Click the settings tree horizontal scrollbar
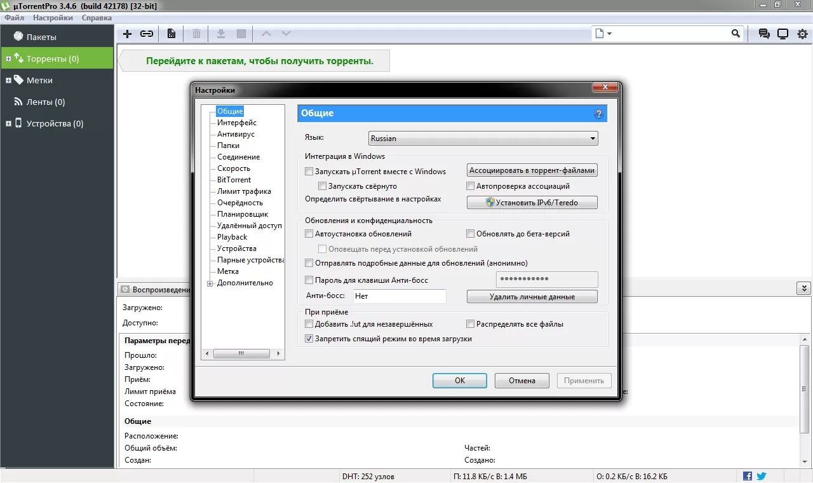The width and height of the screenshot is (813, 483). pos(243,353)
